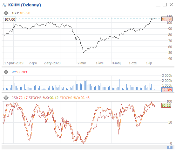Select the 107.00 price level box
The image size is (176, 151).
point(10,19)
